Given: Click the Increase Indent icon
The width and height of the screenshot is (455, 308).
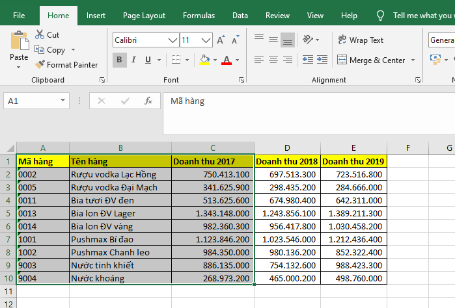Looking at the screenshot, I should [324, 60].
